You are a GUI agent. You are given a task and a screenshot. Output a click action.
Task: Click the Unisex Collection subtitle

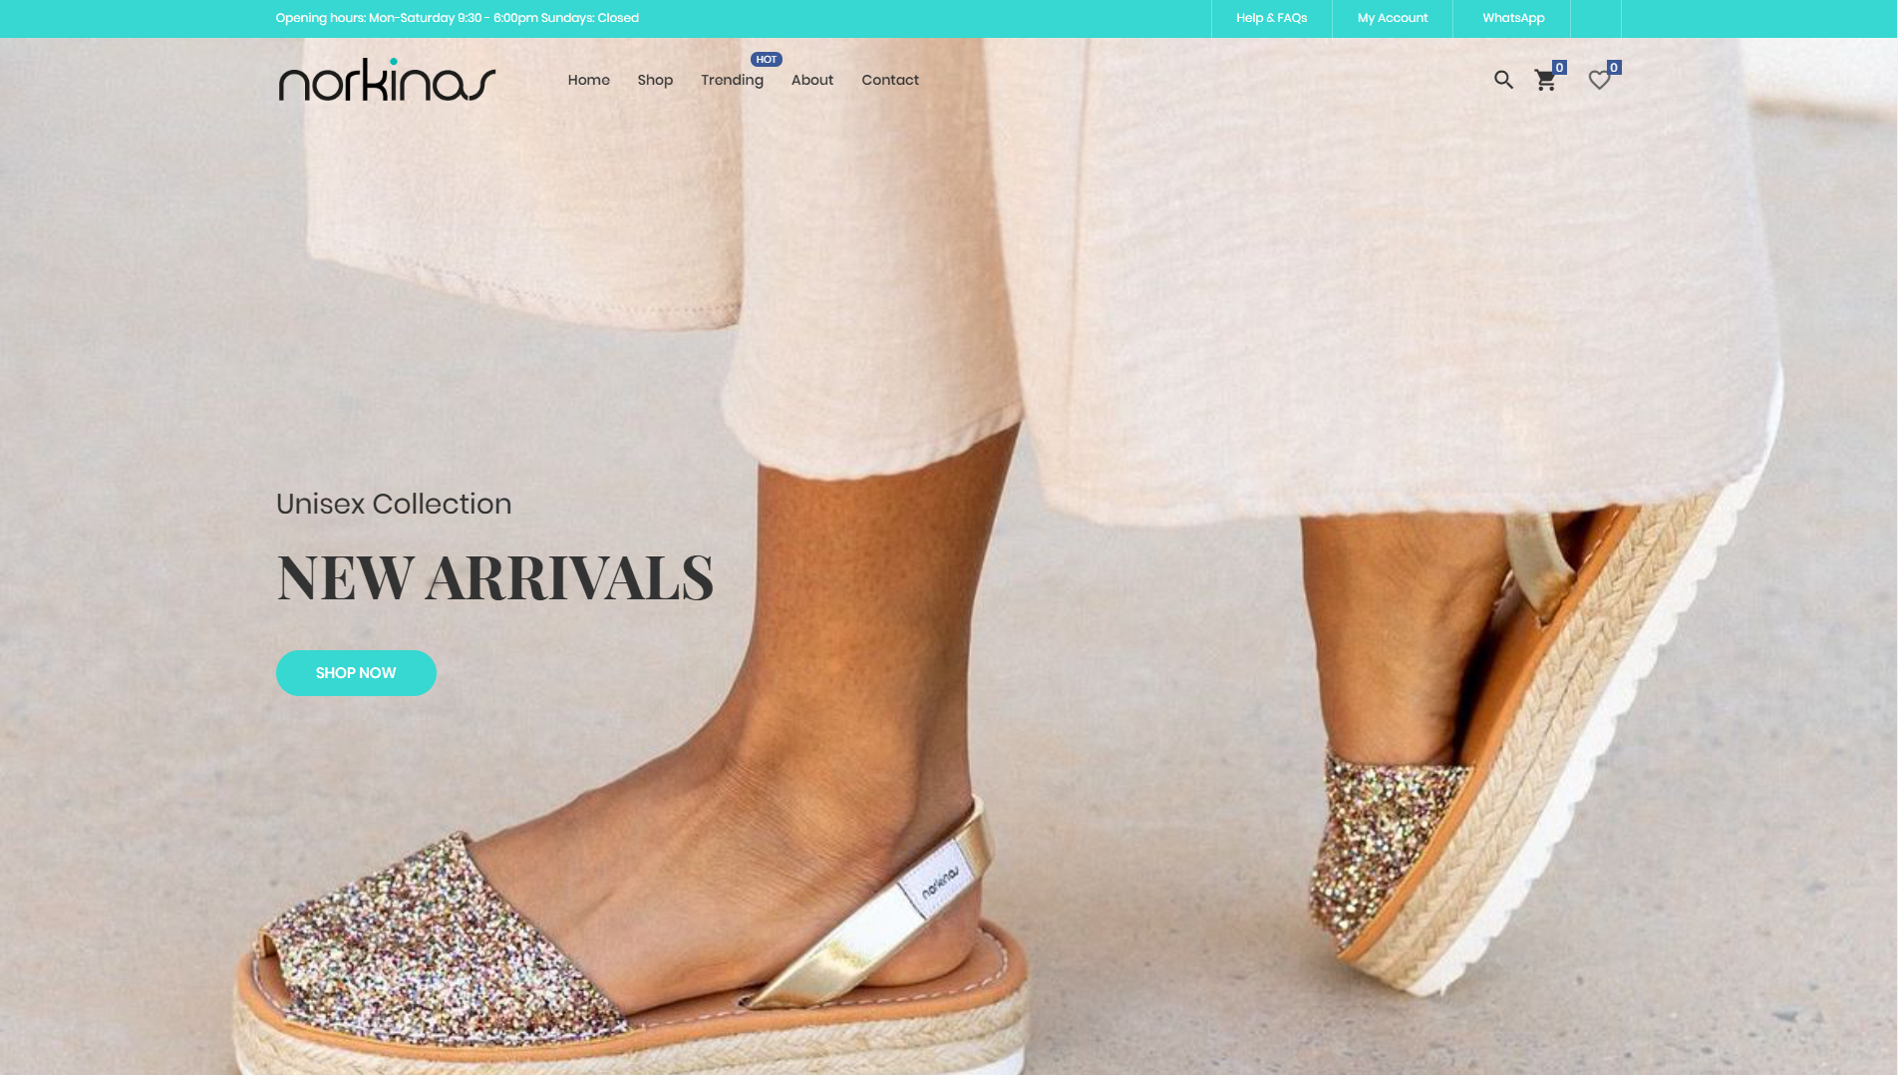393,504
